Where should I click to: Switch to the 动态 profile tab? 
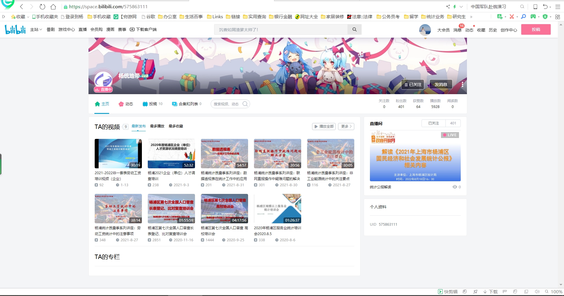click(x=126, y=104)
